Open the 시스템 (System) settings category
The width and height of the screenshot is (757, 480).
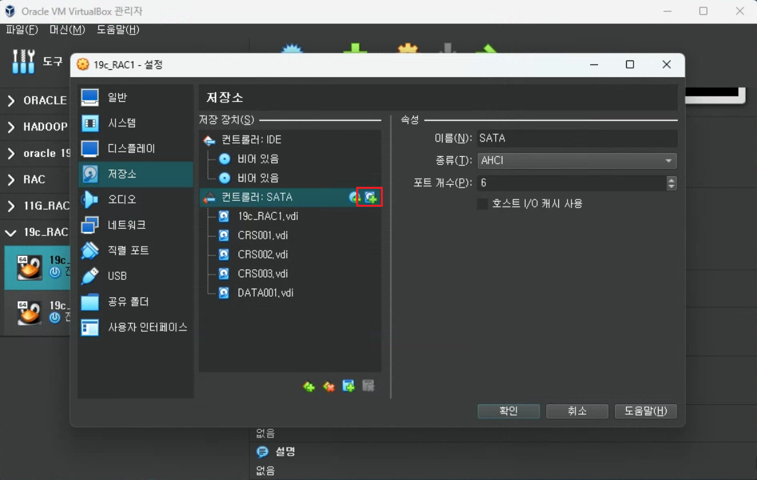tap(136, 122)
